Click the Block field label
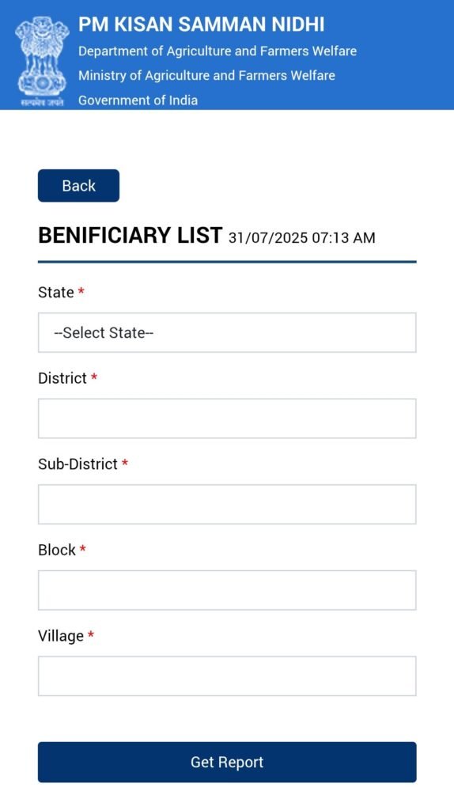Viewport: 454px width, 810px height. [x=57, y=550]
